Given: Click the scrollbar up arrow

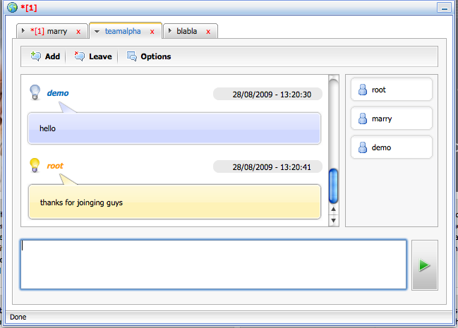Looking at the screenshot, I should [333, 209].
